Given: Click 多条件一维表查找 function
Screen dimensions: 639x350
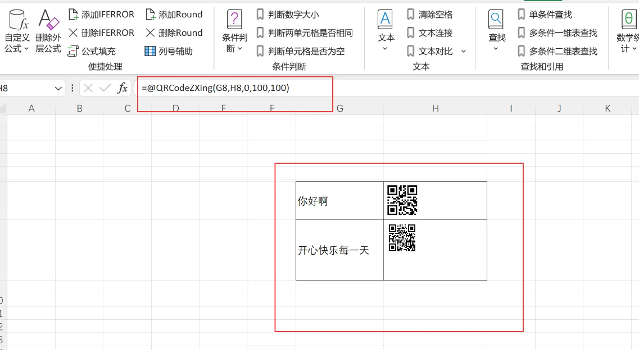Looking at the screenshot, I should pyautogui.click(x=558, y=33).
